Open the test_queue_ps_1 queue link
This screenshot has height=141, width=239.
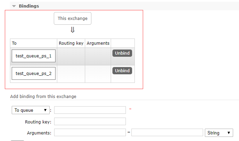(33, 56)
